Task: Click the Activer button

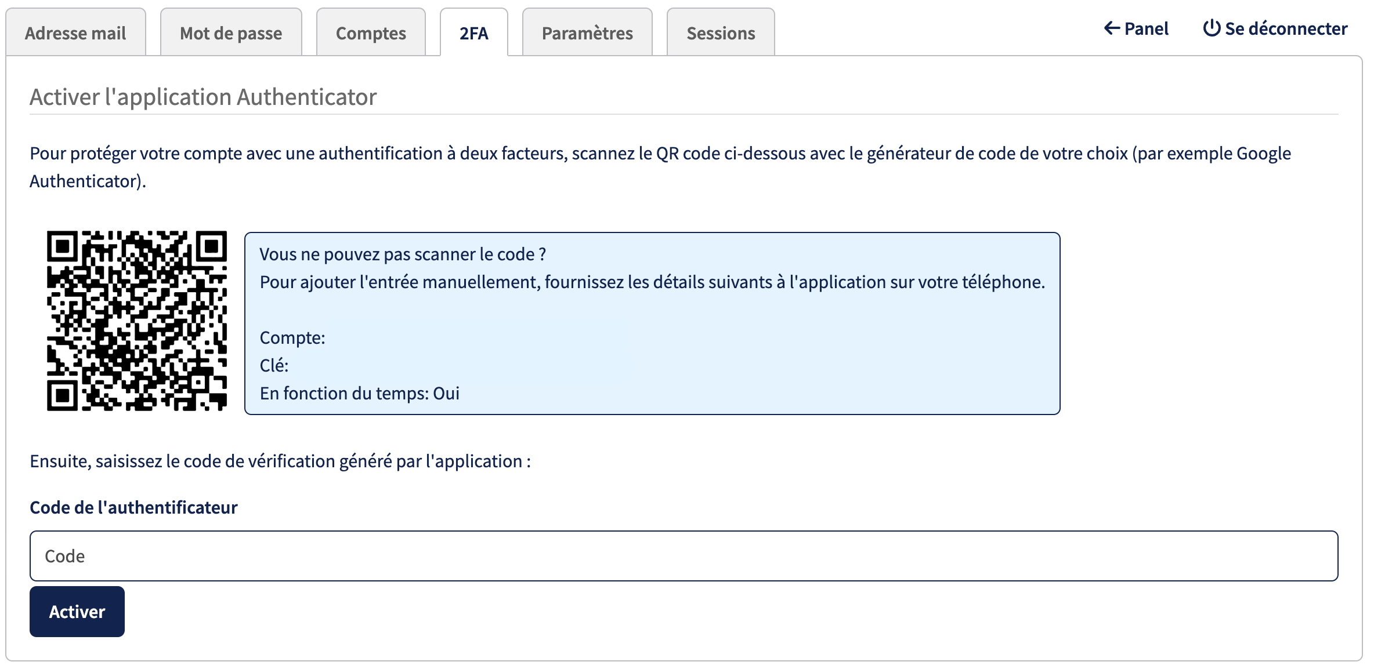Action: [x=77, y=612]
